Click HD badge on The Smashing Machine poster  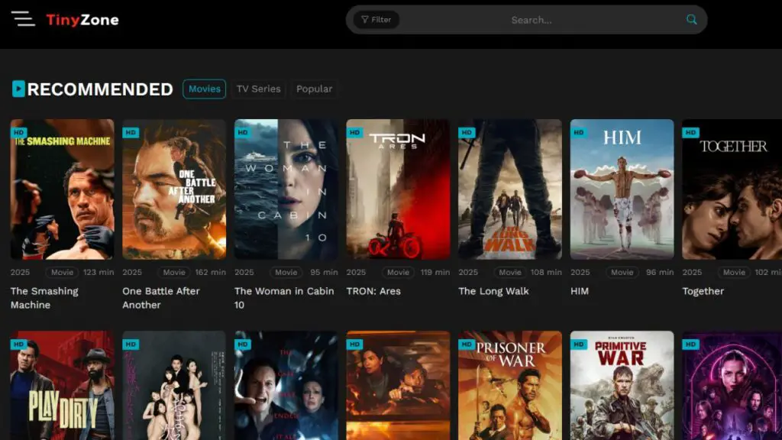(19, 132)
